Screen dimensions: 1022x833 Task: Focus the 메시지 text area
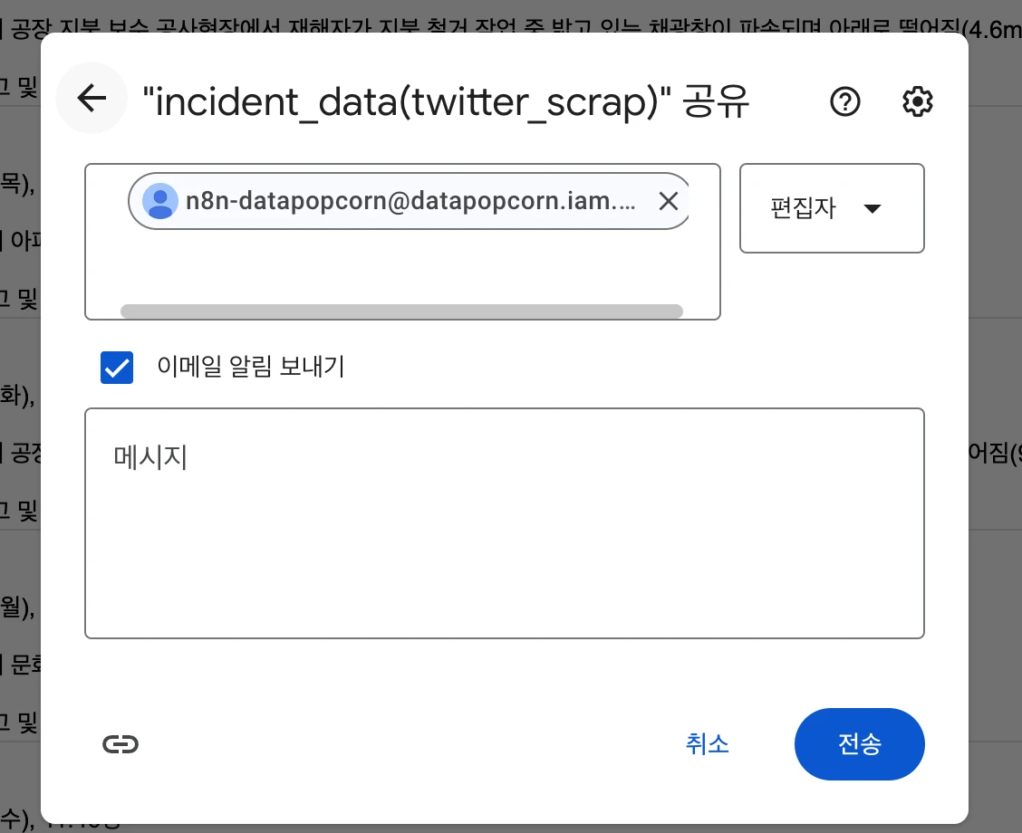point(505,523)
